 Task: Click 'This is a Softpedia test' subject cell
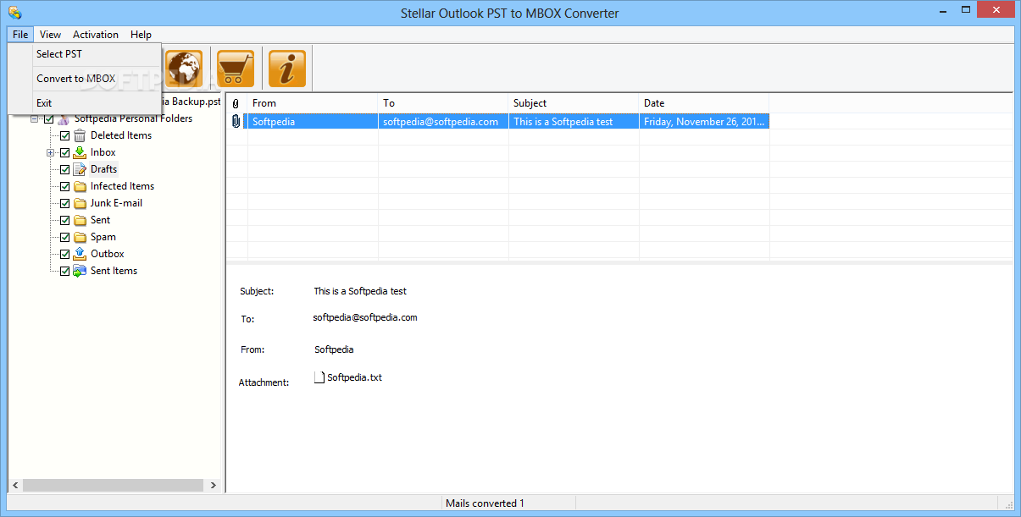[x=574, y=122]
